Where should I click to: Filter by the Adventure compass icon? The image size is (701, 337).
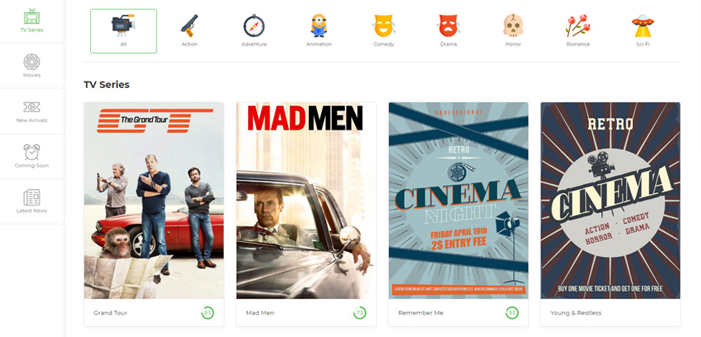click(254, 26)
